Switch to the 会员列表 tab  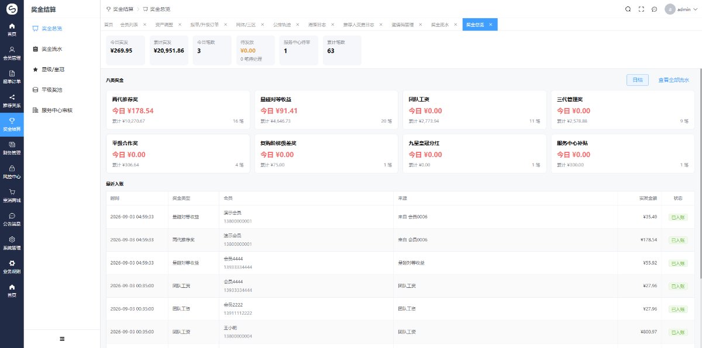click(129, 25)
